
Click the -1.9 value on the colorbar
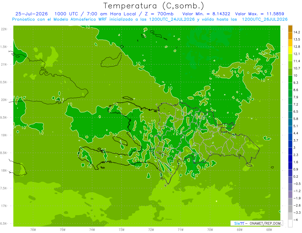(x=297, y=198)
